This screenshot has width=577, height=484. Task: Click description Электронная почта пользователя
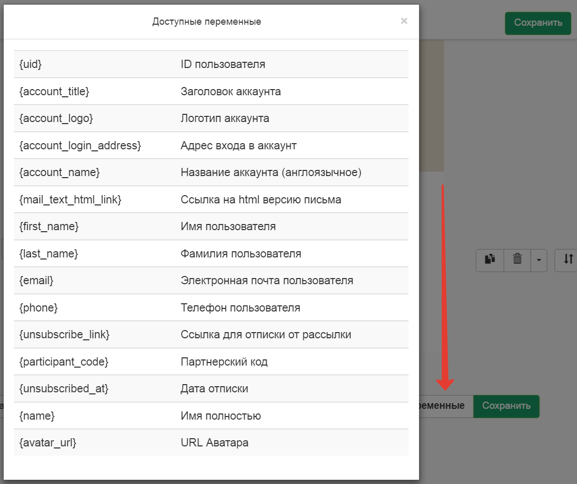267,281
